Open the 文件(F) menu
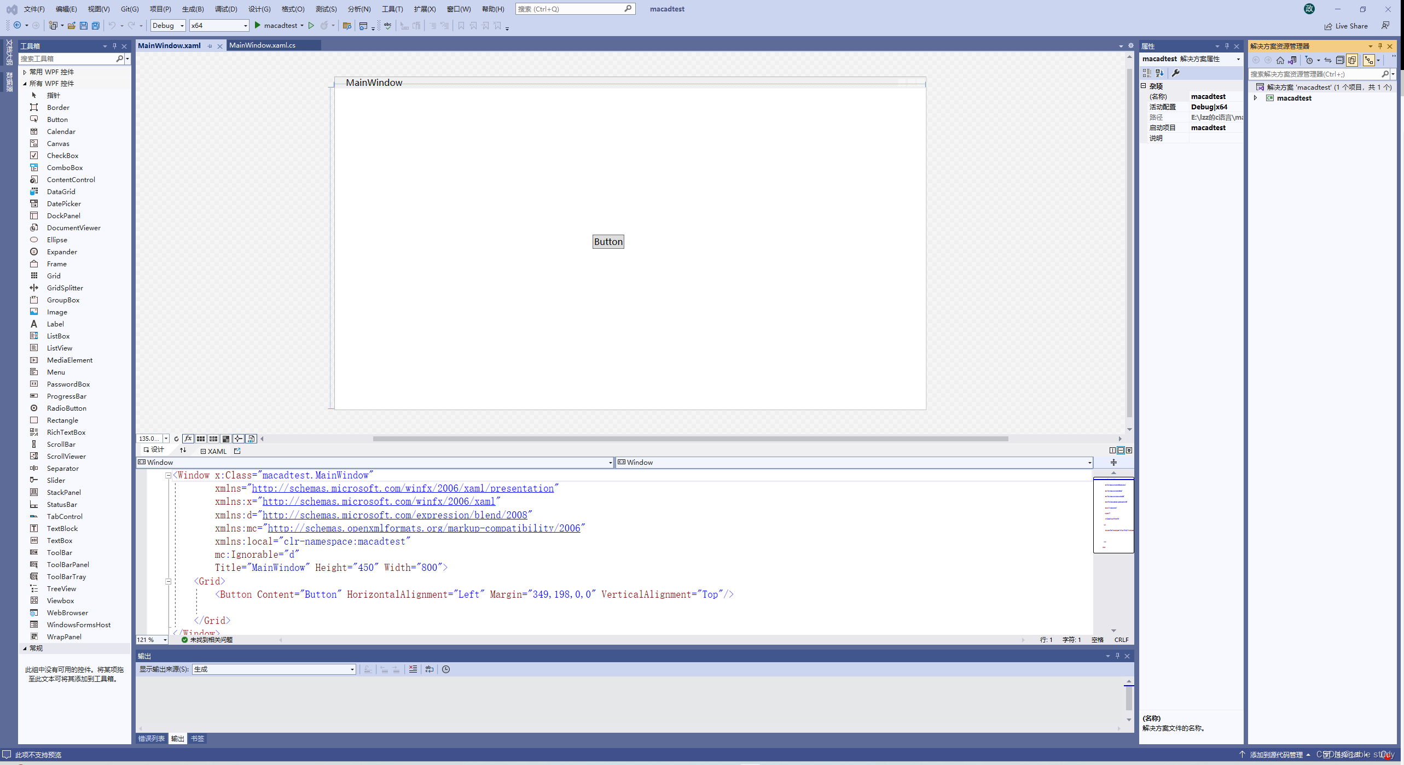 34,9
